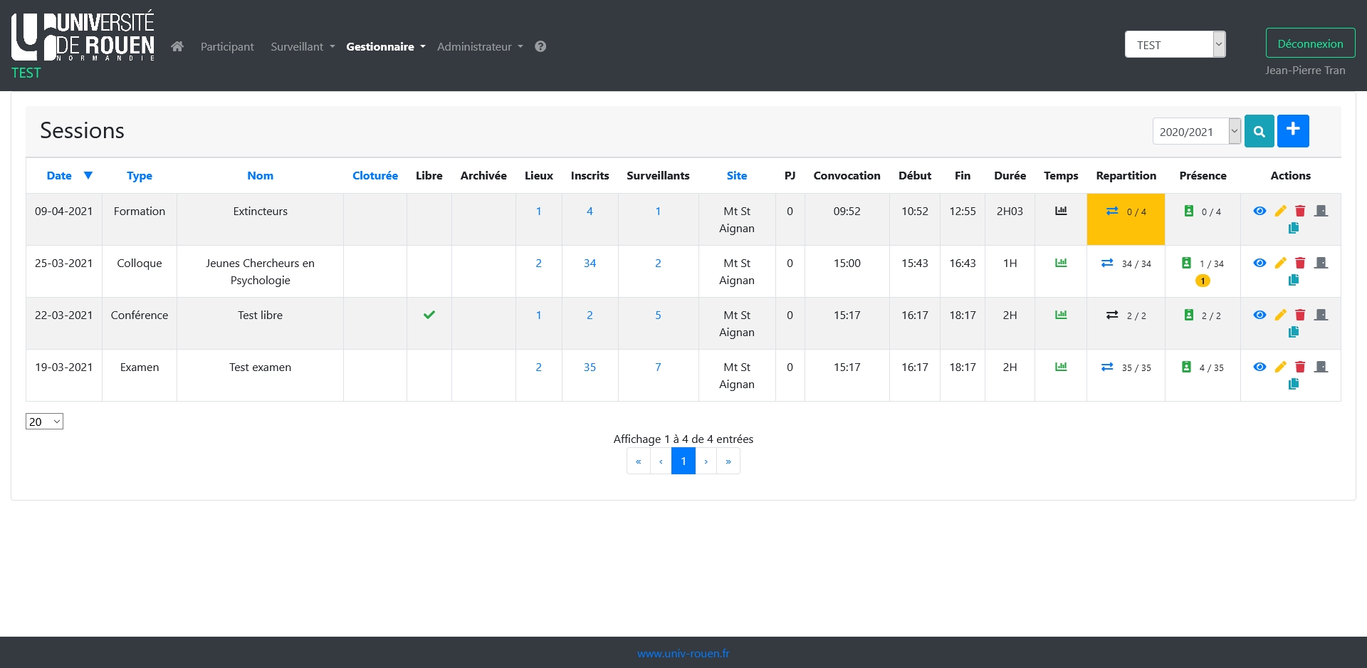The image size is (1367, 668).
Task: Open the Gestionnaire menu
Action: point(385,46)
